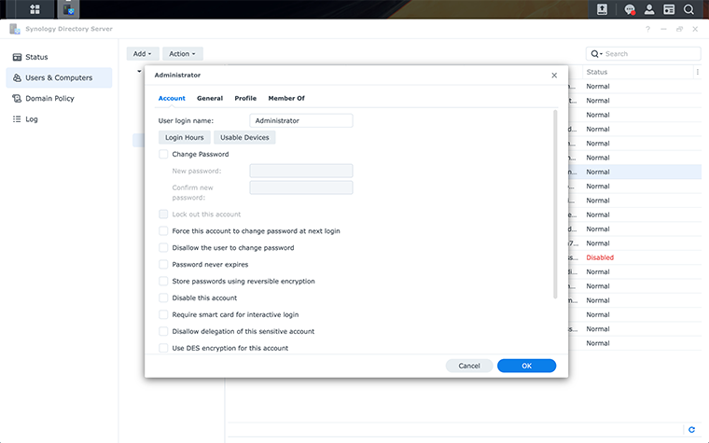The width and height of the screenshot is (709, 443).
Task: Click the refresh icon below the list
Action: tap(691, 430)
